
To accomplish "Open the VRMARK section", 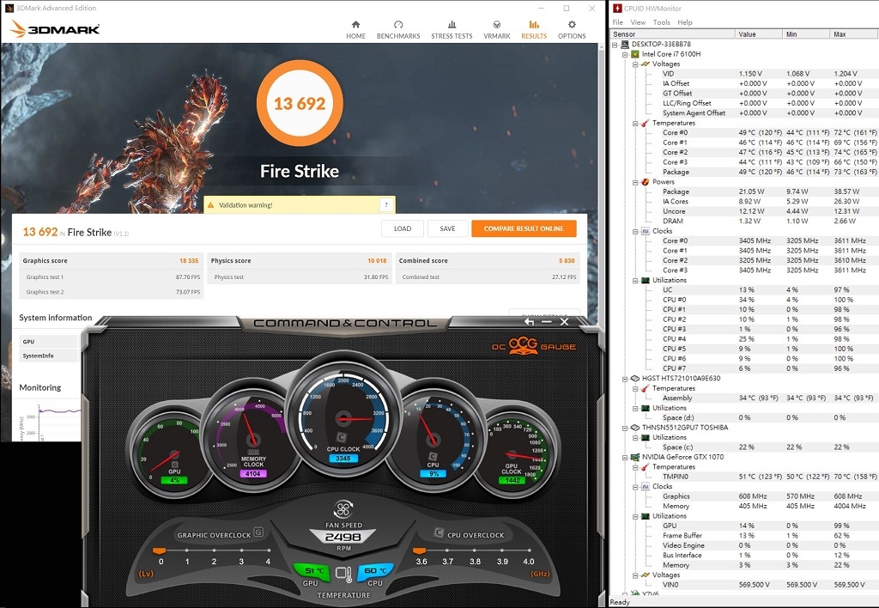I will (497, 30).
